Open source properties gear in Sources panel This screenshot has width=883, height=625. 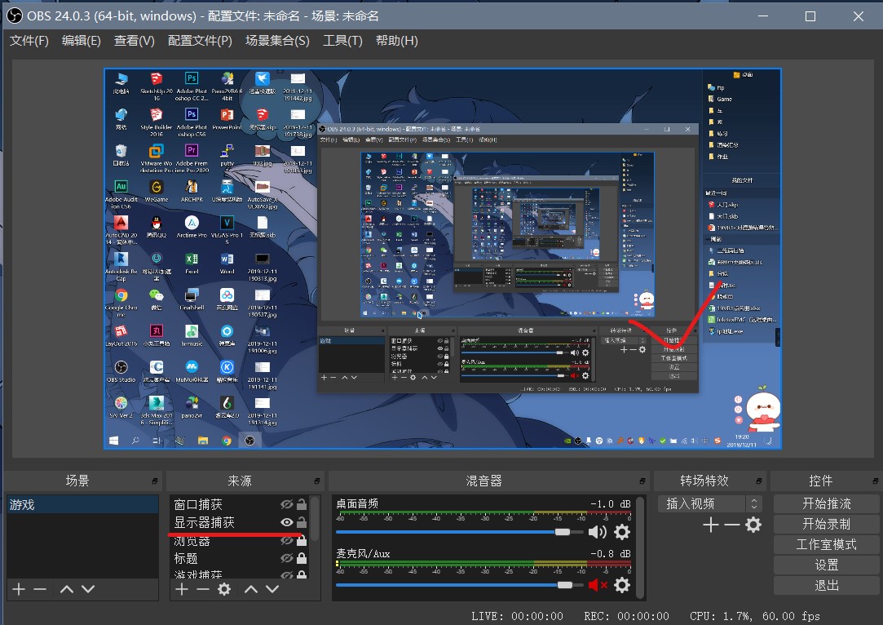[224, 589]
